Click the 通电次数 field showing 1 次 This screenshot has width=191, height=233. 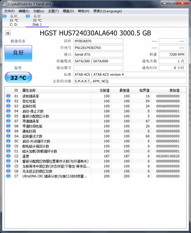(173, 61)
